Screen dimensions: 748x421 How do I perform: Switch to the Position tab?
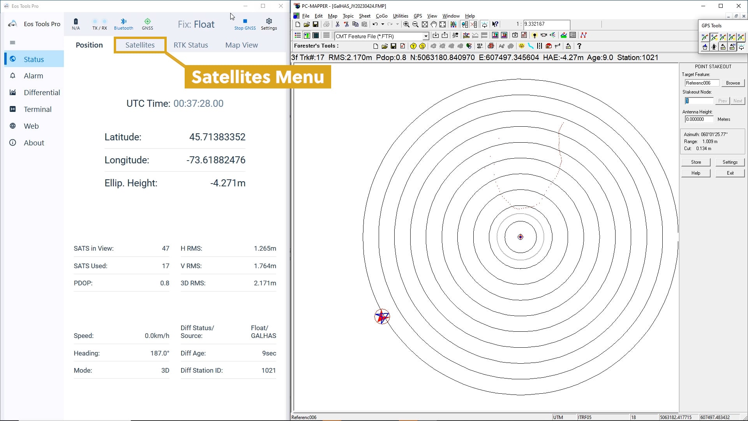pos(89,45)
